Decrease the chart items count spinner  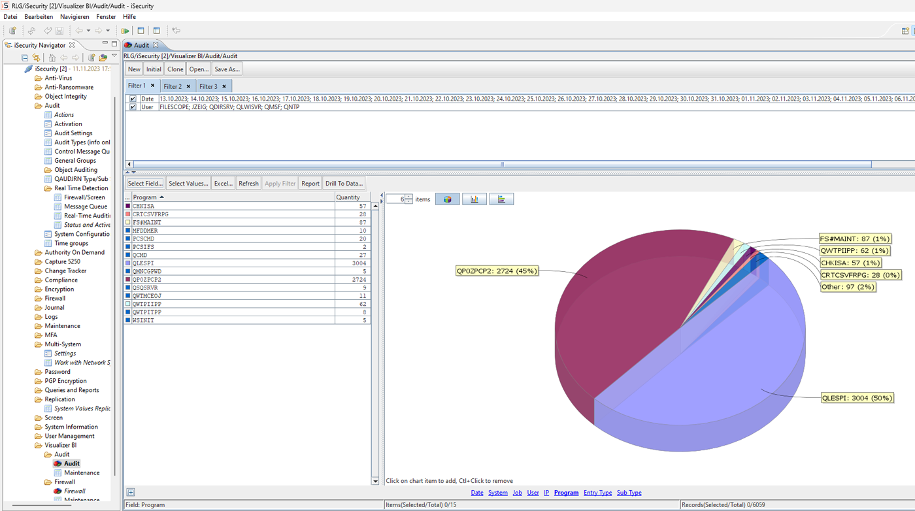(x=408, y=201)
